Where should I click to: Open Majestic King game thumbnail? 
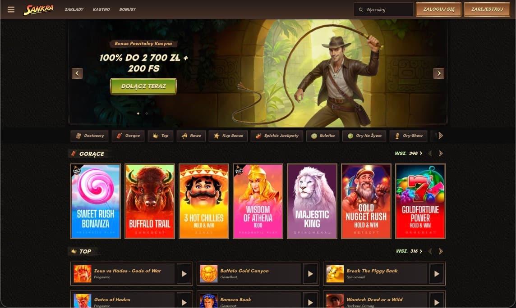(312, 201)
